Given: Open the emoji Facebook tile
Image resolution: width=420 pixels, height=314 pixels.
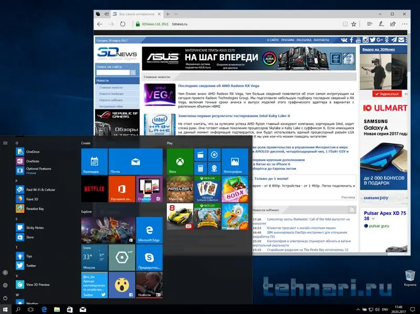Looking at the screenshot, I should (x=122, y=285).
